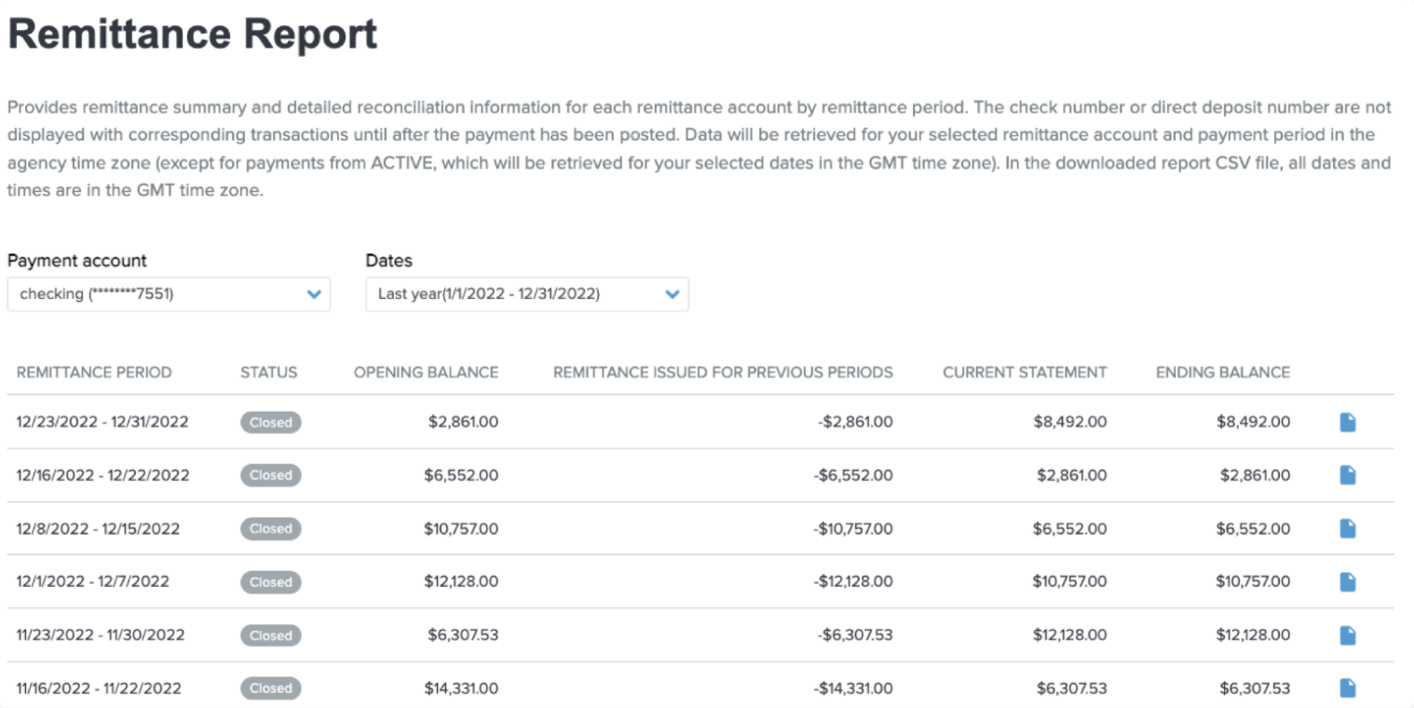The height and width of the screenshot is (708, 1414).
Task: Open document icon for 12/1/2022 - 12/7/2022 period
Action: tap(1347, 582)
